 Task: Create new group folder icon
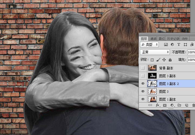click(x=179, y=105)
